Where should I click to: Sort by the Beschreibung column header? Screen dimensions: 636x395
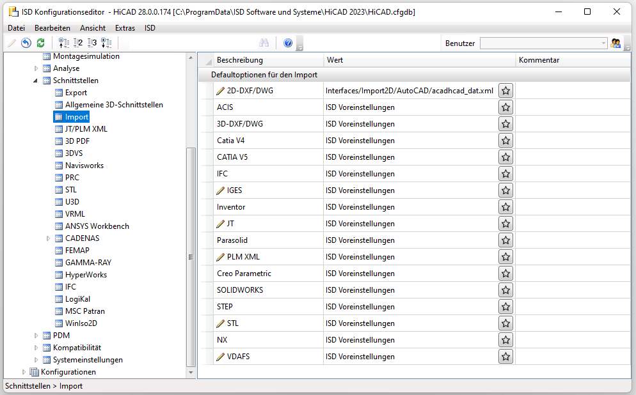coord(269,60)
